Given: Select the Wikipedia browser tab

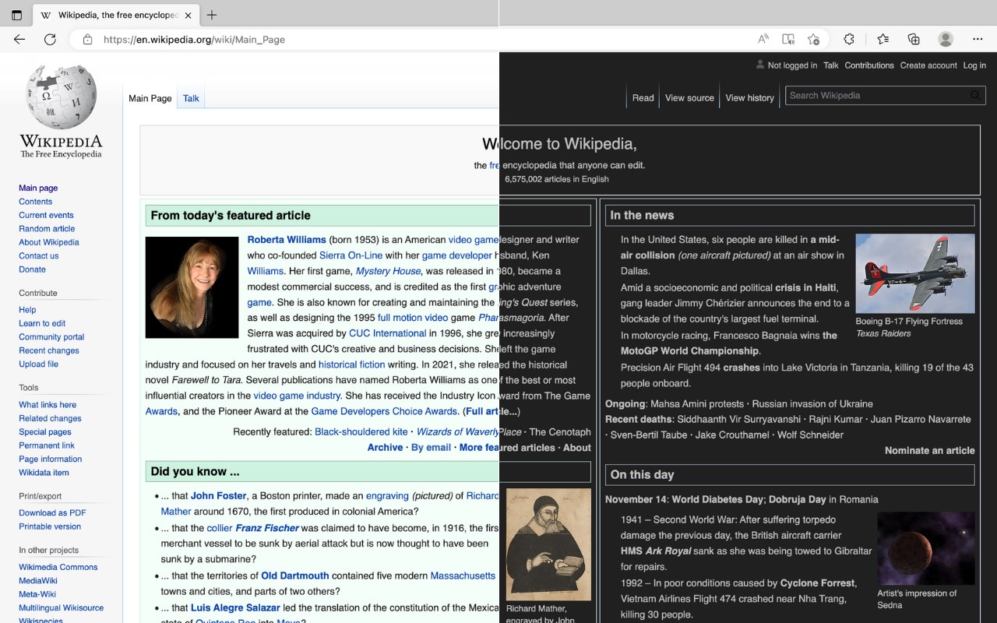Looking at the screenshot, I should tap(114, 15).
